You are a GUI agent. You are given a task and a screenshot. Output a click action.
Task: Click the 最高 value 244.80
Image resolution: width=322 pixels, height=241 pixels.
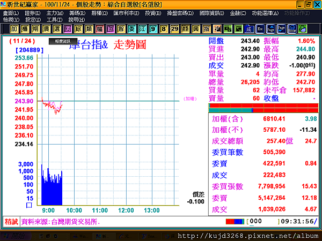coord(305,49)
